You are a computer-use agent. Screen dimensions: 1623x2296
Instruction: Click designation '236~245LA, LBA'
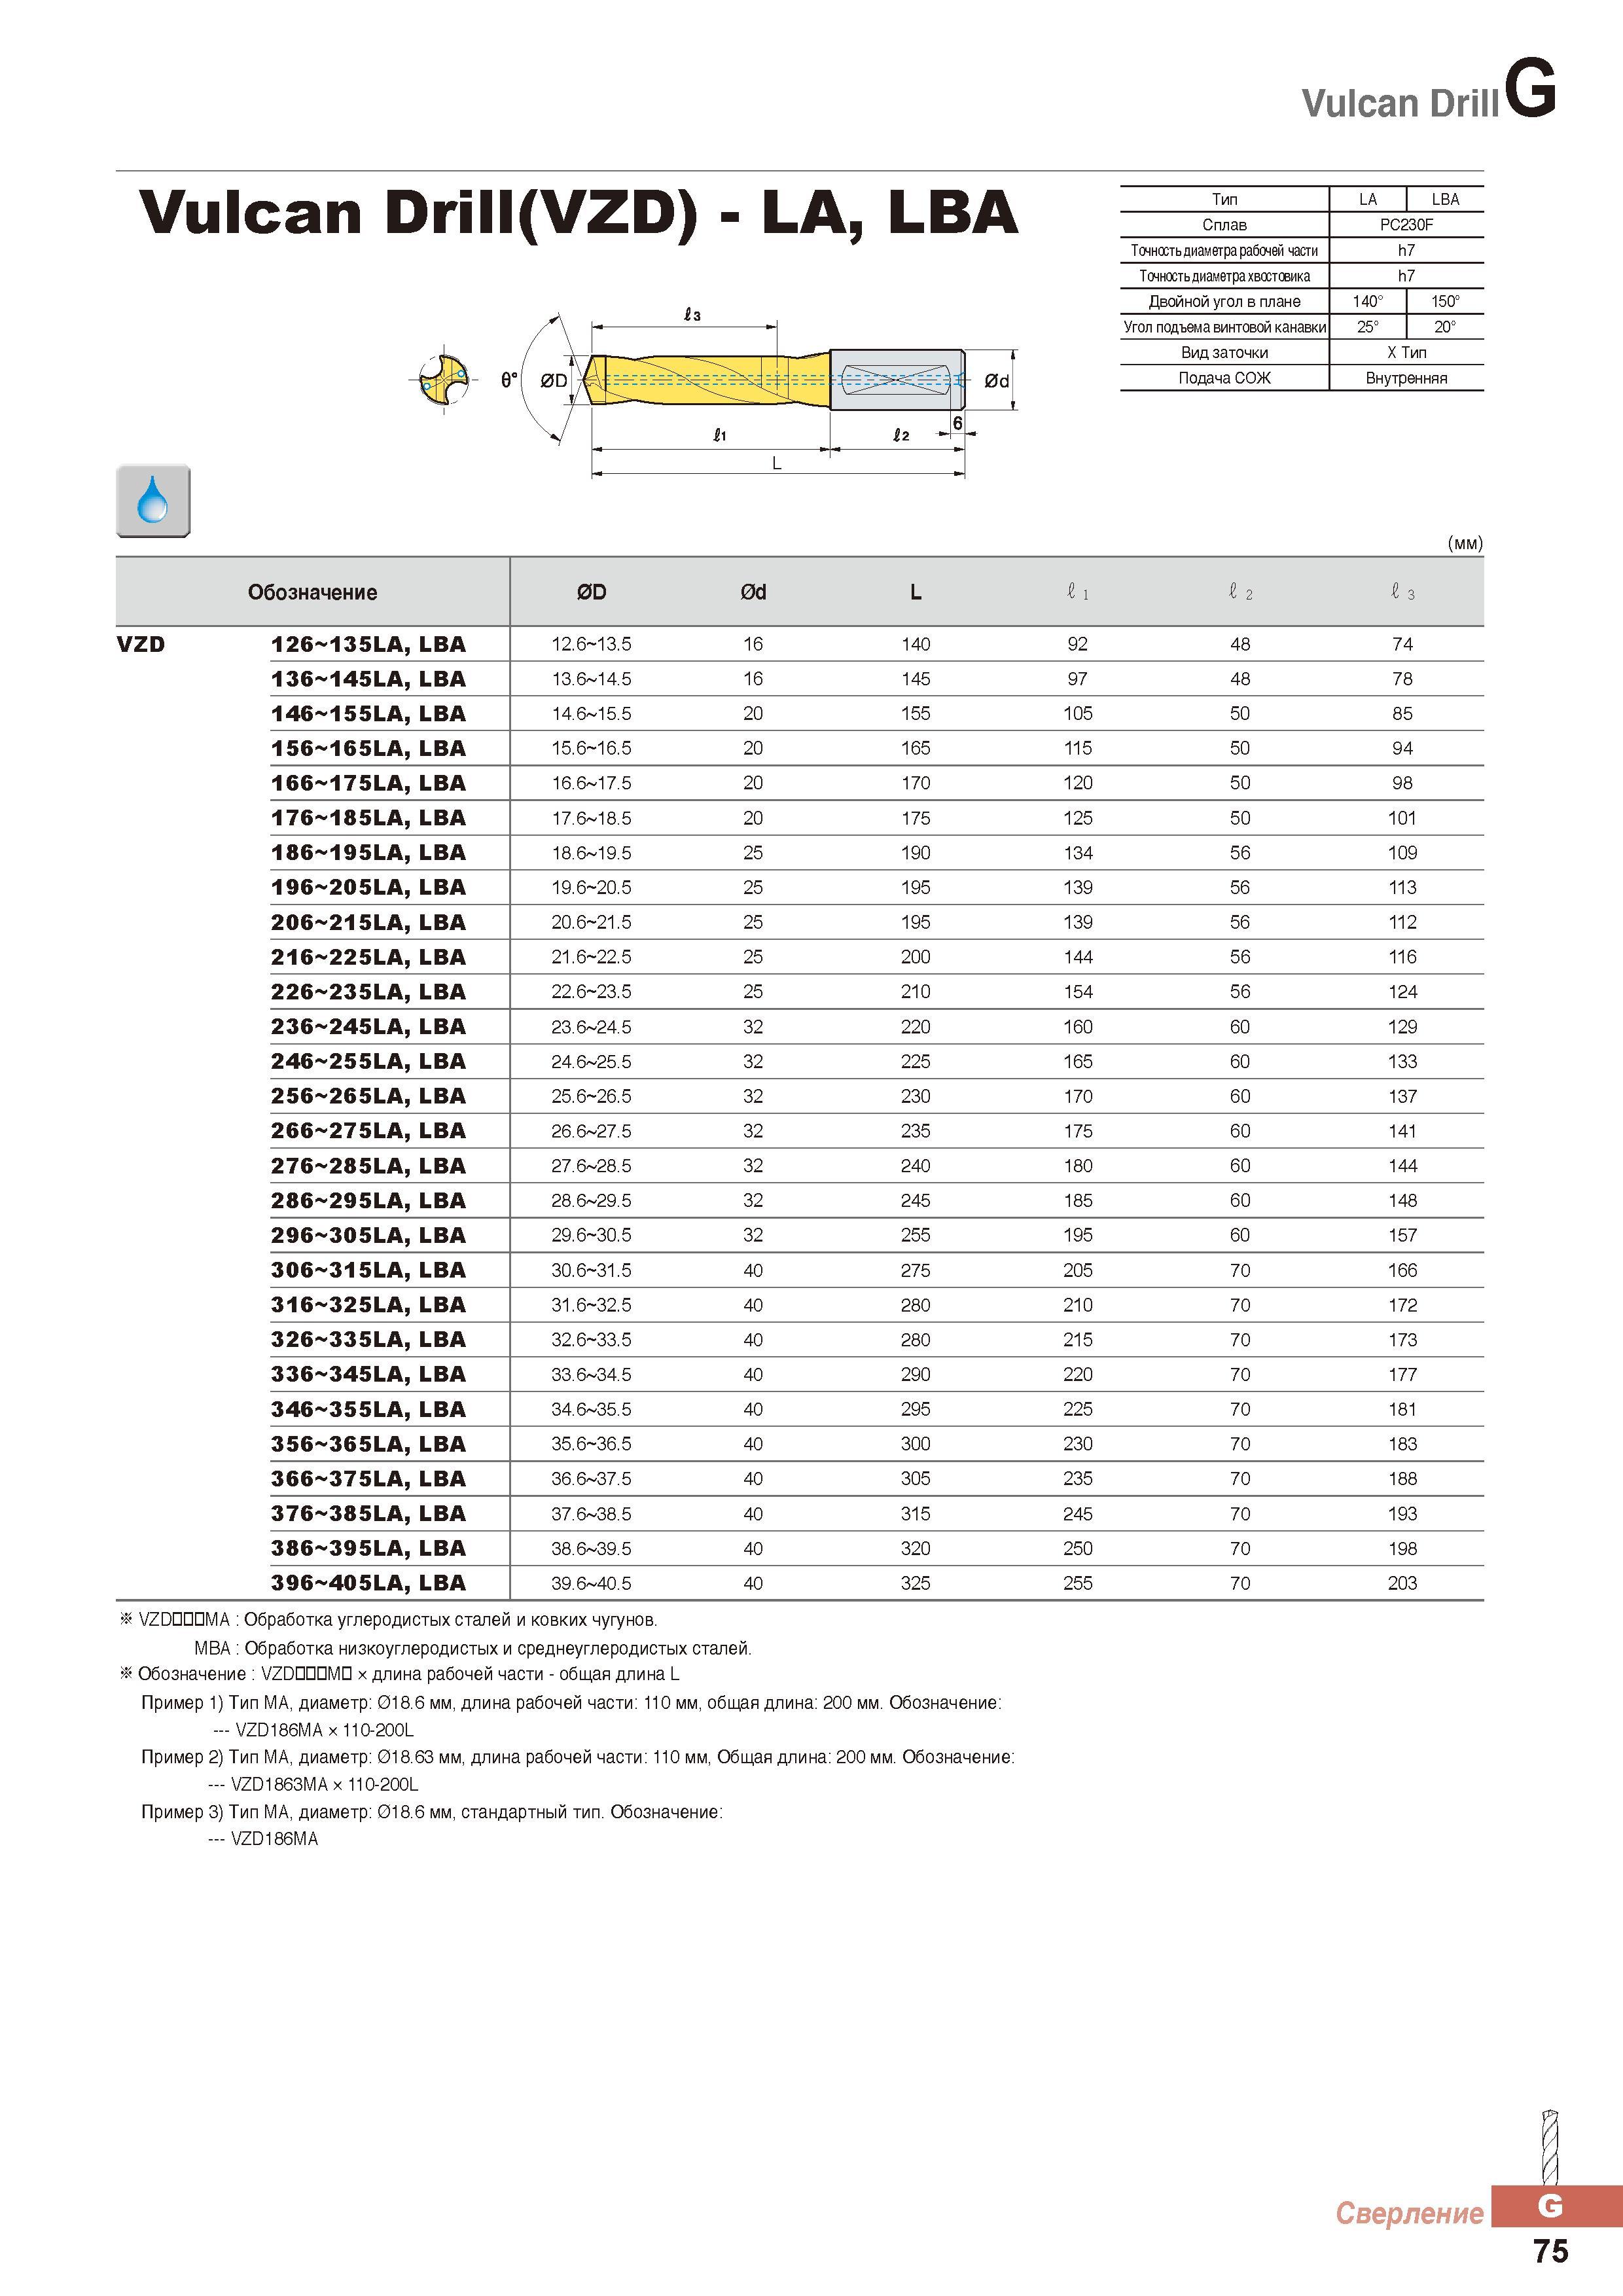pos(368,1027)
